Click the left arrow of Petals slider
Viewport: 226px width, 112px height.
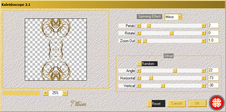click(x=139, y=26)
